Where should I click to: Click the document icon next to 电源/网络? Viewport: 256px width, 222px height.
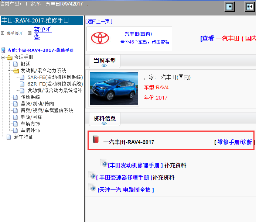coord(16,117)
